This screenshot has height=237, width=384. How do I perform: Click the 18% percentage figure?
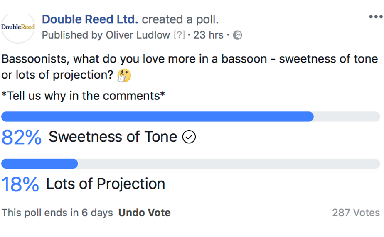pyautogui.click(x=20, y=184)
